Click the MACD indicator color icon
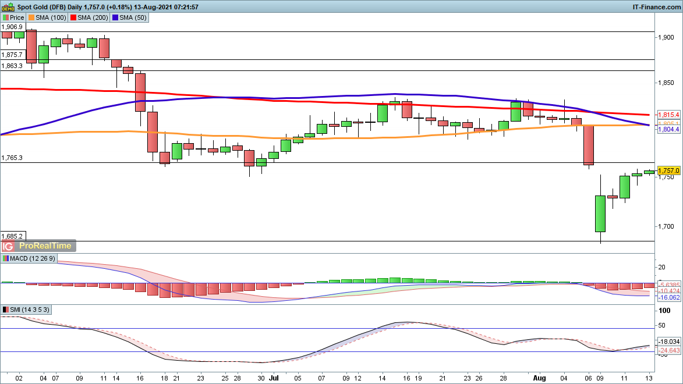 tap(6, 258)
